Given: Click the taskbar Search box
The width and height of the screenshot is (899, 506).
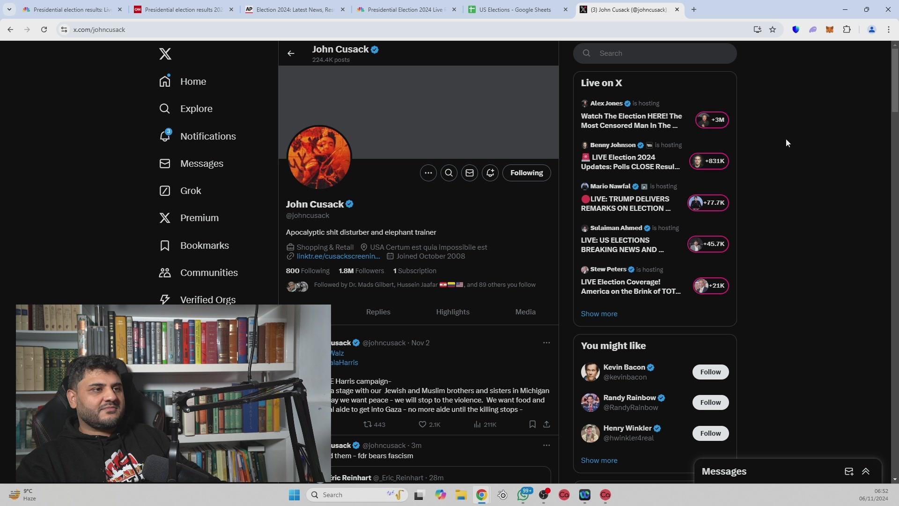Looking at the screenshot, I should click(x=357, y=495).
